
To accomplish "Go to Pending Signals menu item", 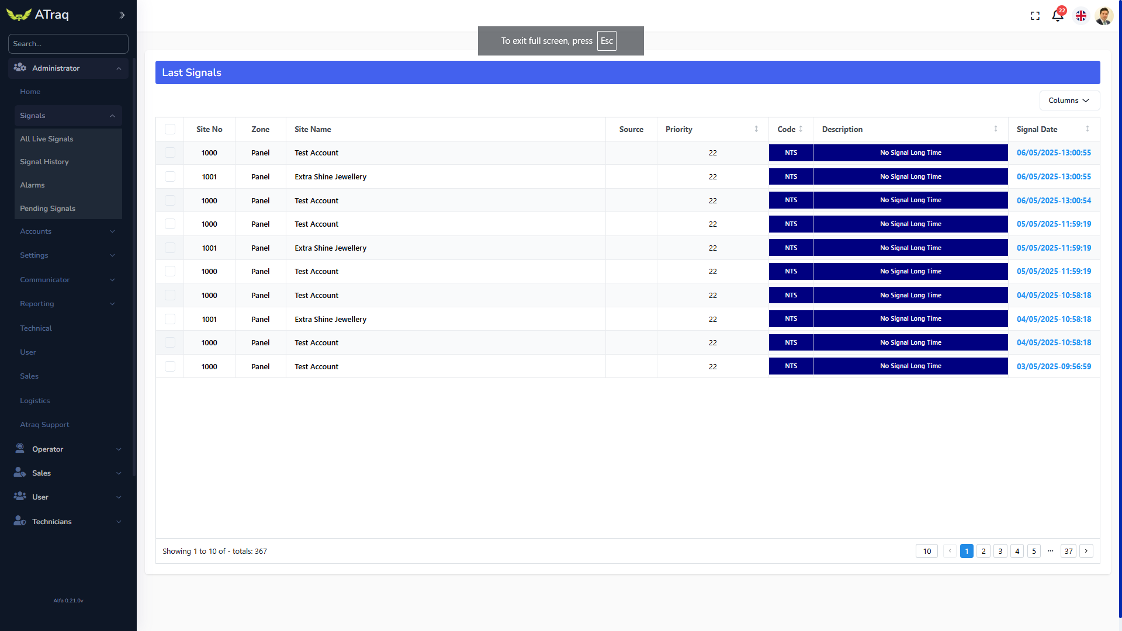I will pos(48,209).
